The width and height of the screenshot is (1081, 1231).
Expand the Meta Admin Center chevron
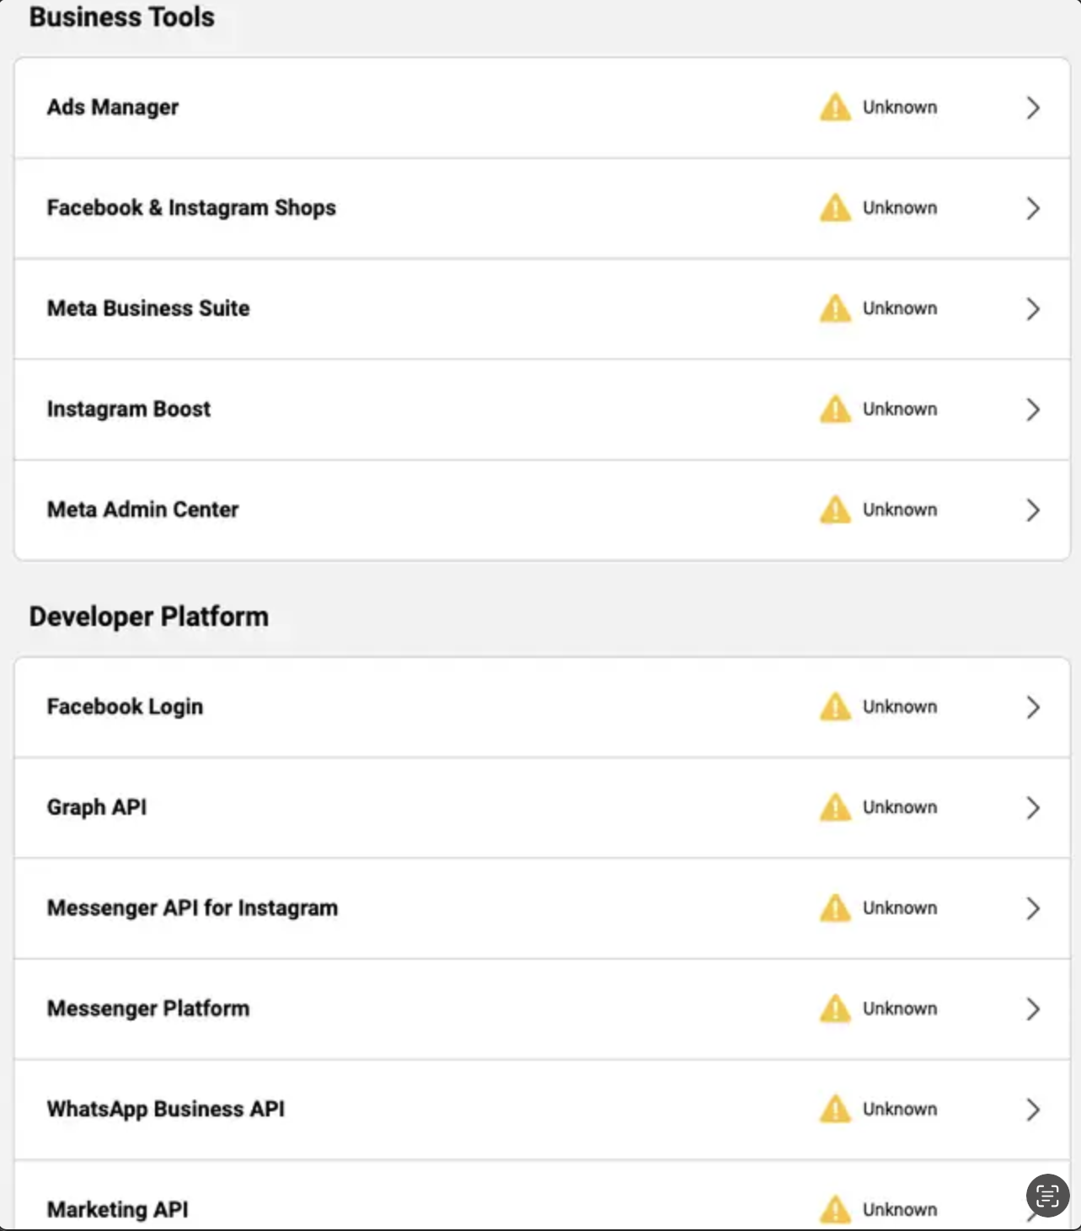pyautogui.click(x=1033, y=510)
